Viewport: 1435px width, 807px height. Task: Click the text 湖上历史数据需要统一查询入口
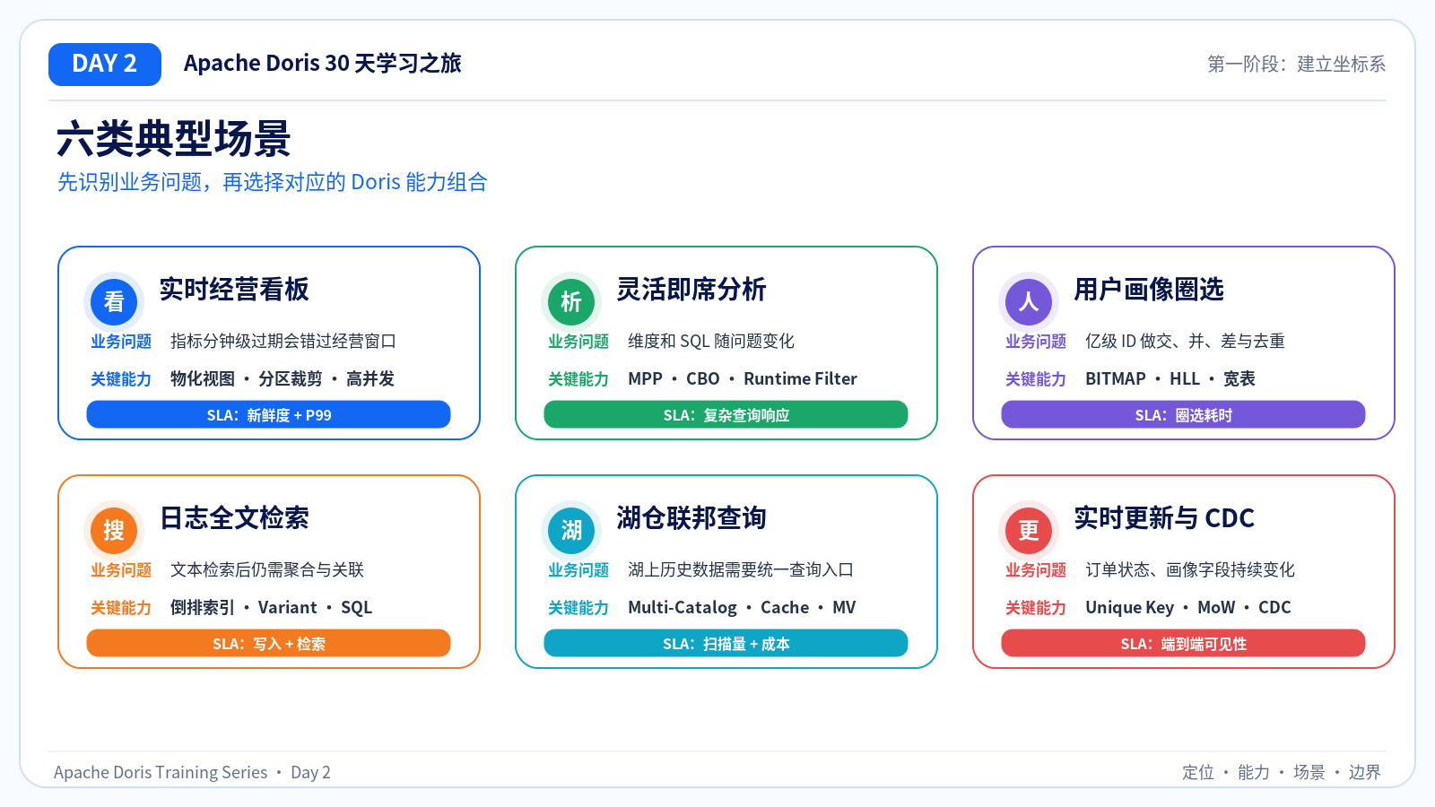pos(741,570)
